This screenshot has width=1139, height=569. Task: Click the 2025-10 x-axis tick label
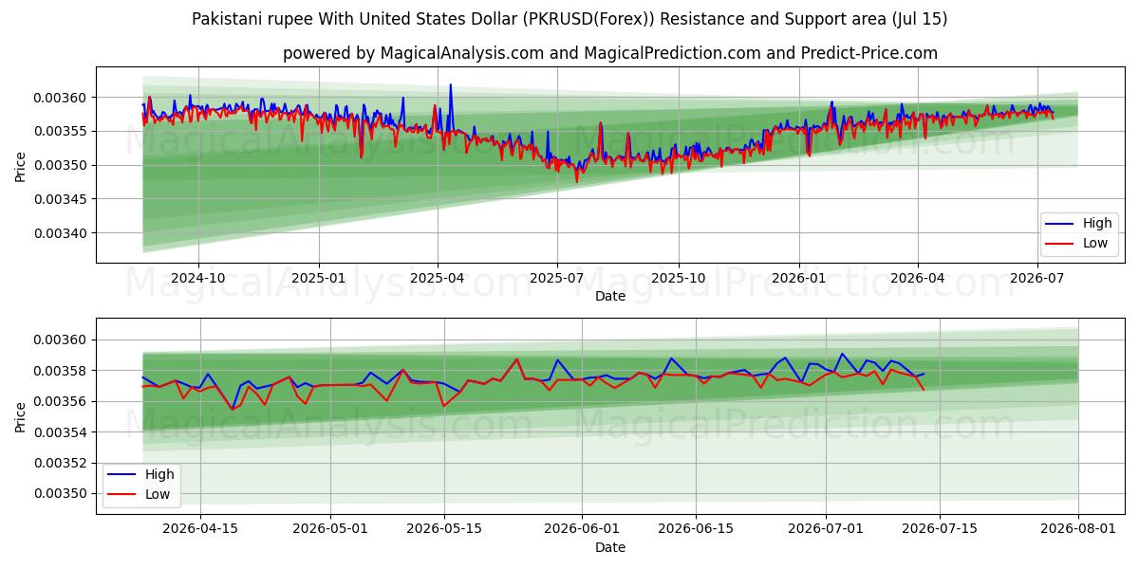679,279
